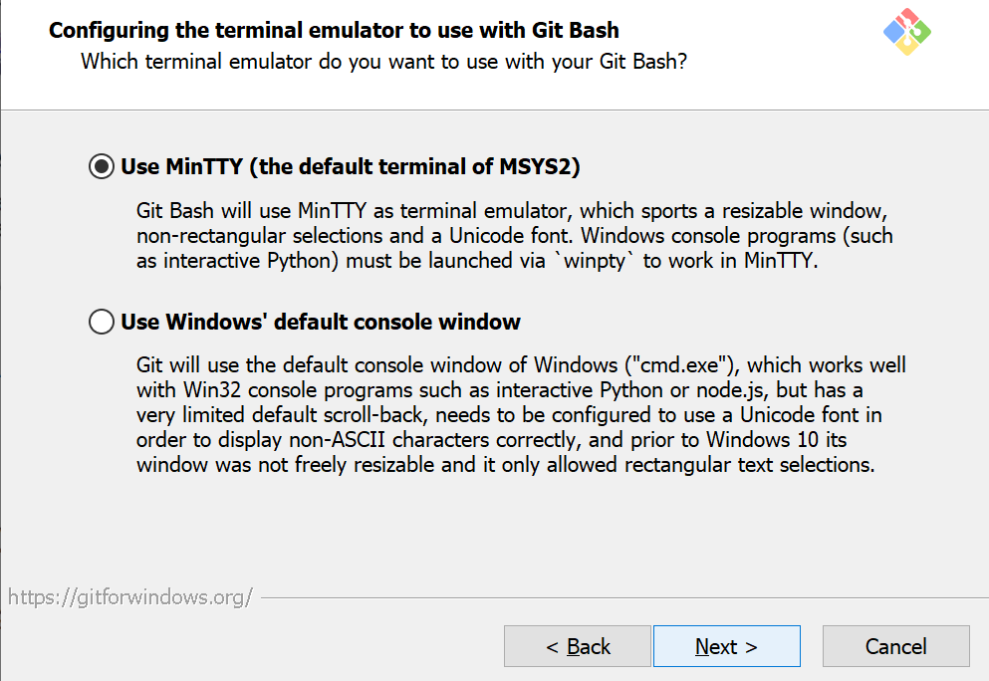Image resolution: width=989 pixels, height=681 pixels.
Task: Open the gitforwindows.org link
Action: click(130, 597)
